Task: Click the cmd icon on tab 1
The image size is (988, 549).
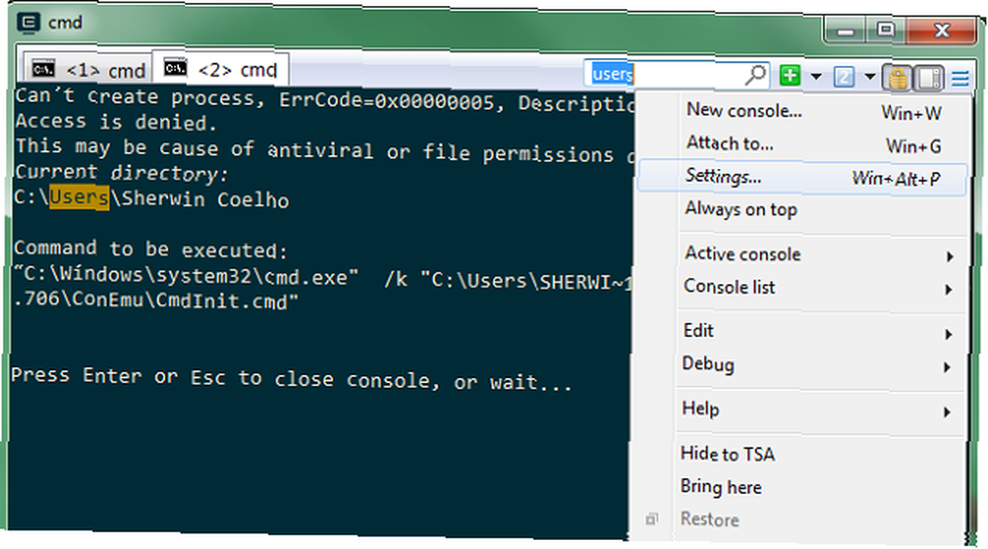Action: [43, 68]
